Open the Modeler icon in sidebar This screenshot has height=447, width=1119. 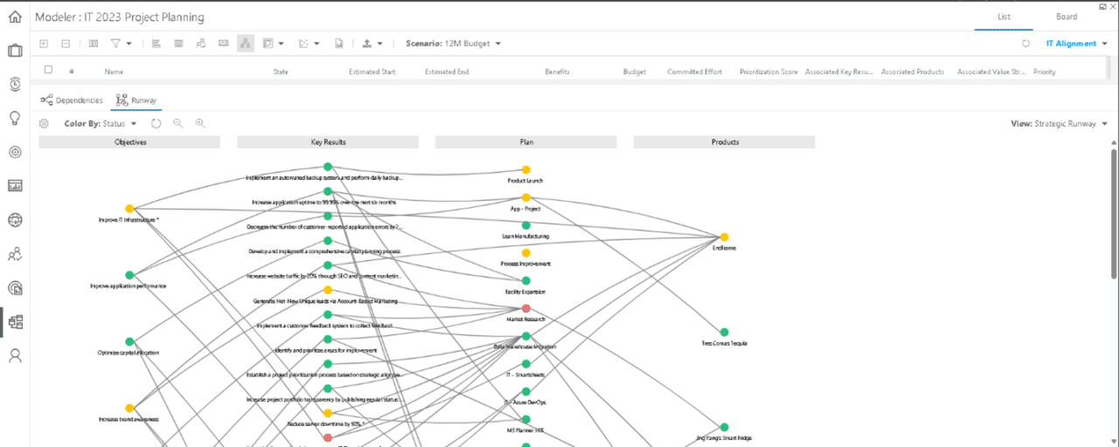coord(14,321)
